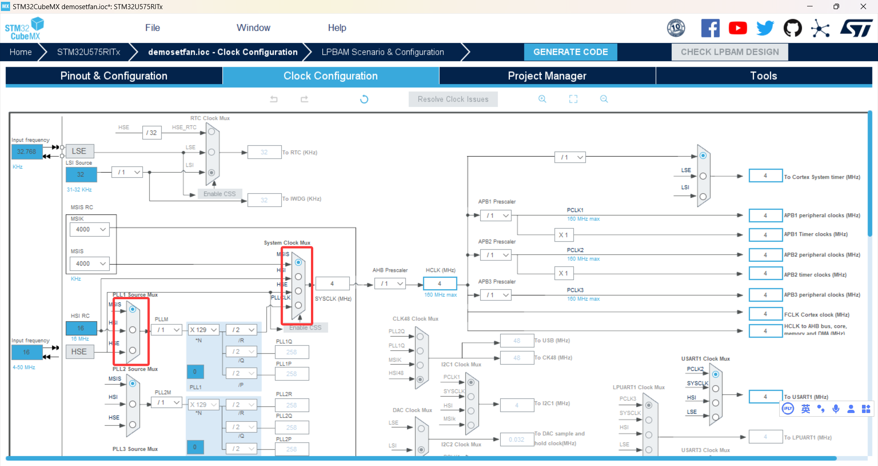
Task: Click the punctuation icon in input toolbar
Action: [821, 409]
